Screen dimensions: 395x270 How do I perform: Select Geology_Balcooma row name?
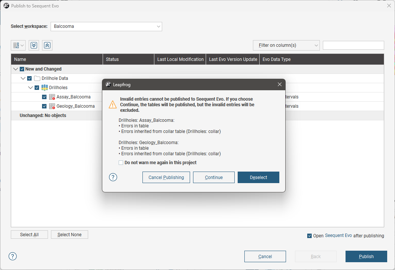click(x=76, y=106)
